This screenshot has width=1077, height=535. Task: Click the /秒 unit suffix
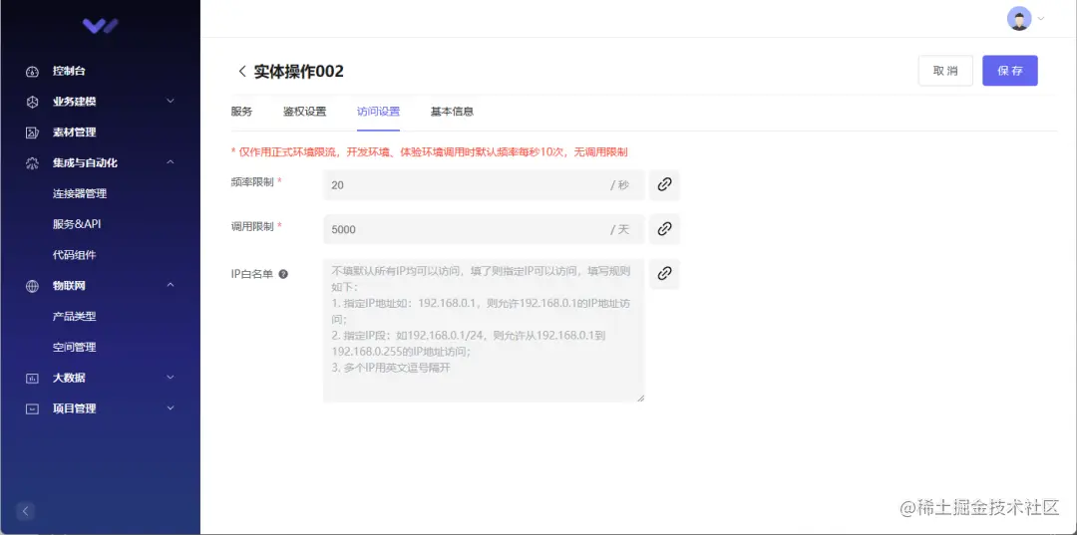(x=619, y=185)
